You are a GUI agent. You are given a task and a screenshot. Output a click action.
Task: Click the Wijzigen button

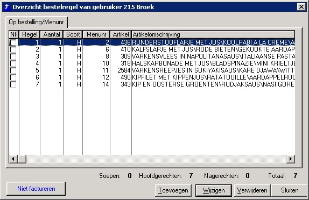[214, 190]
